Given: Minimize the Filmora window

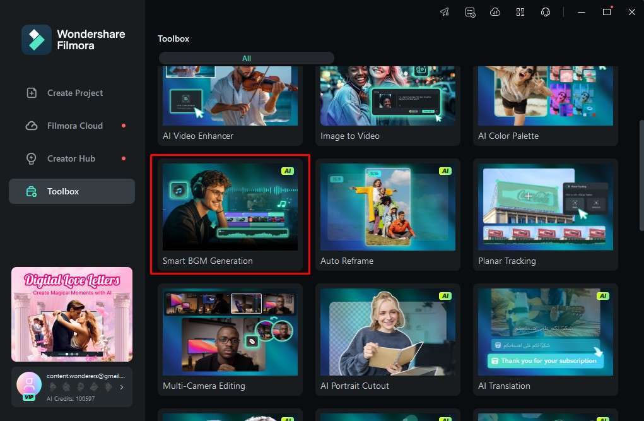Looking at the screenshot, I should 581,13.
